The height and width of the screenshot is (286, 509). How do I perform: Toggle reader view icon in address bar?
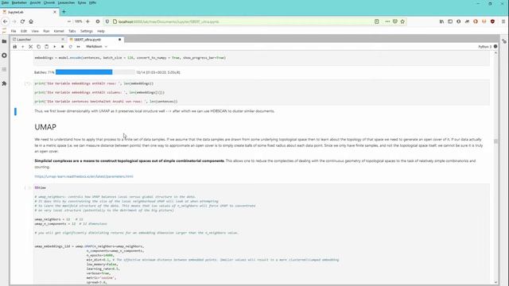(376, 21)
